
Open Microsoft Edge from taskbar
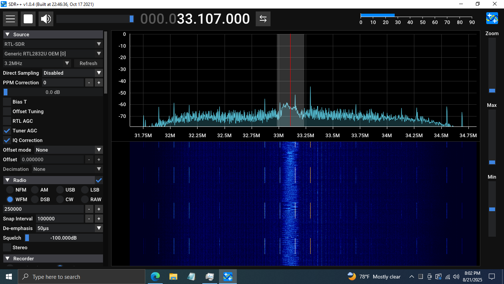(155, 277)
